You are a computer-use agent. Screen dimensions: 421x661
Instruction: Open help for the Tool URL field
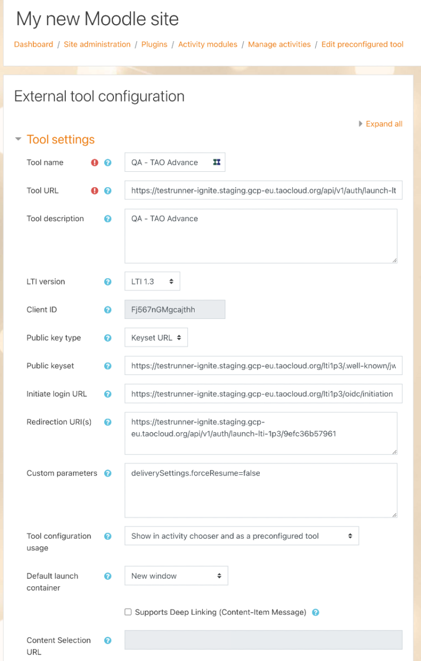[x=107, y=190]
